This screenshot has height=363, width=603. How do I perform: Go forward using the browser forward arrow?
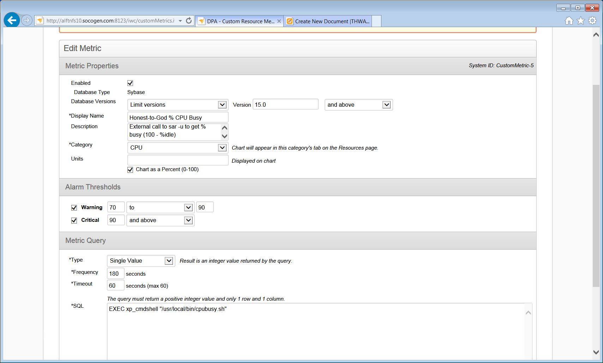coord(27,20)
